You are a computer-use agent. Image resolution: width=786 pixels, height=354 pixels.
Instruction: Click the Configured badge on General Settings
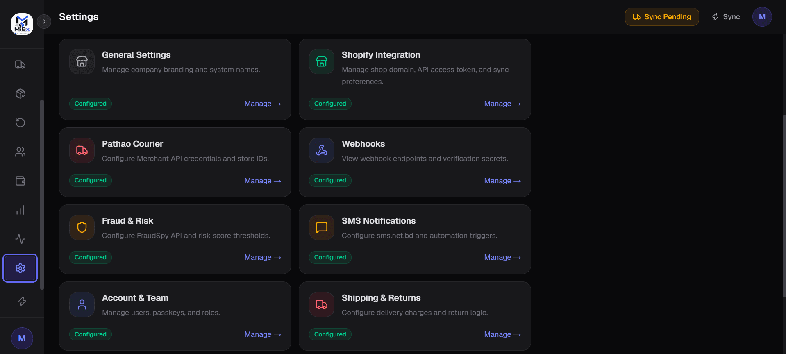pos(91,104)
